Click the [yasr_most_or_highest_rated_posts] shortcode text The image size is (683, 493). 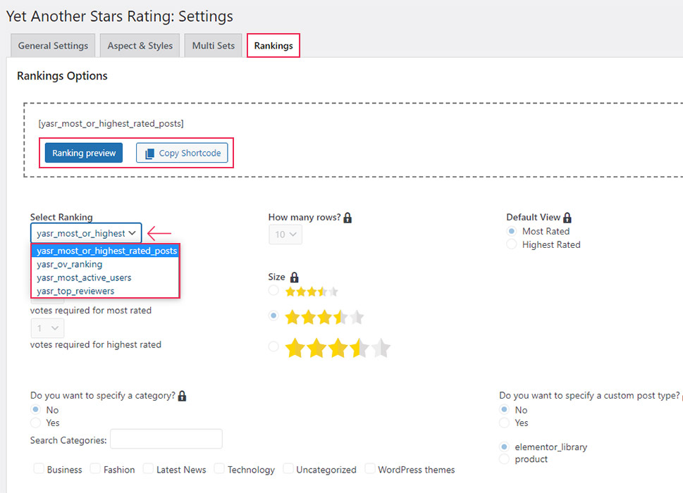pos(111,123)
